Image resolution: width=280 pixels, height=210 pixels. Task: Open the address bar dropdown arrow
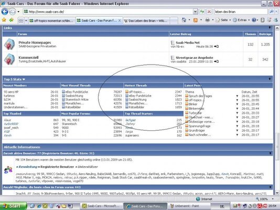point(196,12)
